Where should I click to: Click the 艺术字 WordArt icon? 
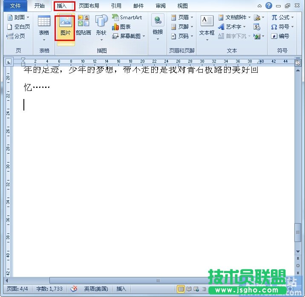tap(221, 27)
